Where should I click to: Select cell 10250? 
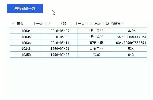coord(26,55)
